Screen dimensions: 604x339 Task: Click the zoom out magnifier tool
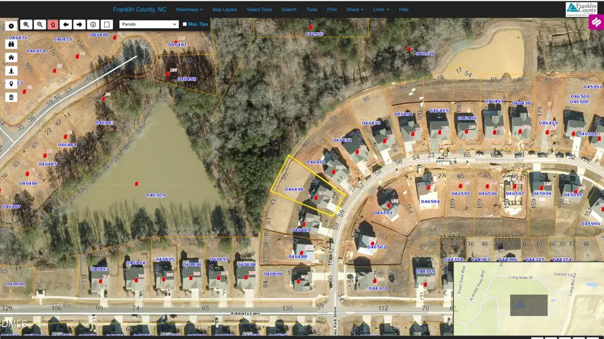(x=40, y=24)
